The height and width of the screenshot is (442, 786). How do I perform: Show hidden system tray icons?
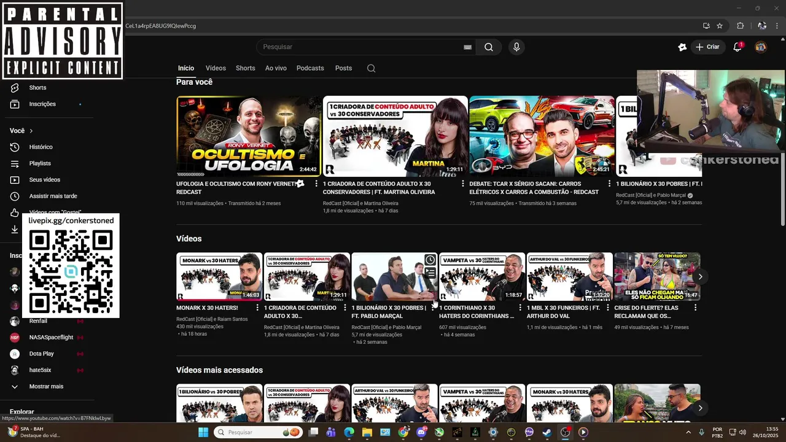click(688, 432)
